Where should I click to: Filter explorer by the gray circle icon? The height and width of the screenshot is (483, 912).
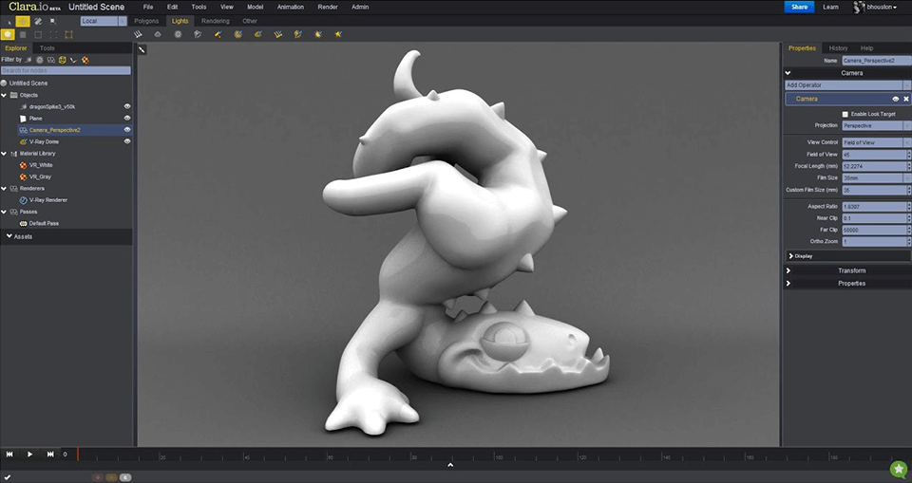click(40, 59)
